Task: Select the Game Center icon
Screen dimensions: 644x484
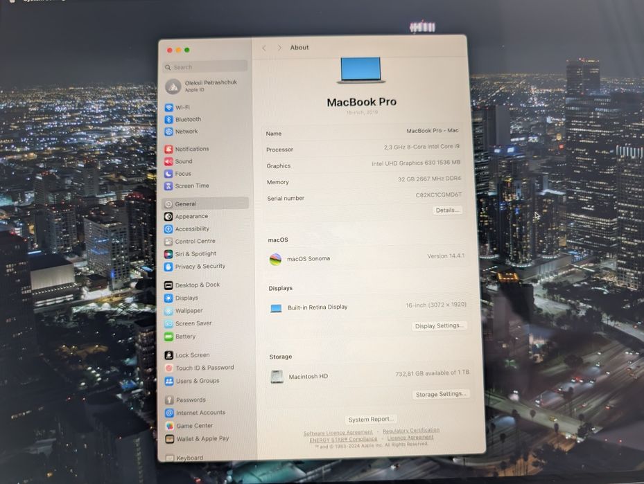Action: pos(169,426)
